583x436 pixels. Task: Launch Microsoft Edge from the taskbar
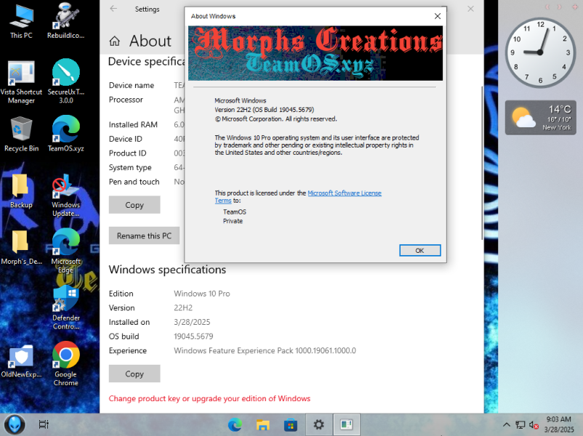point(235,424)
